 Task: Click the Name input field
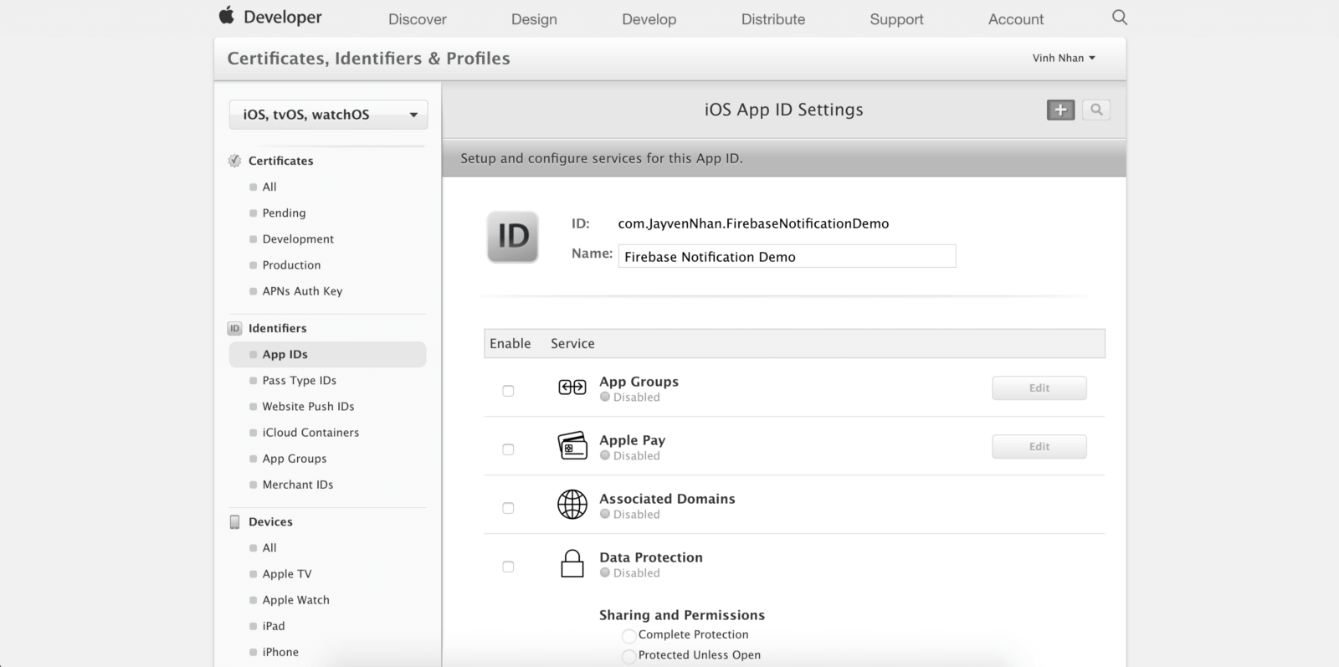click(787, 256)
